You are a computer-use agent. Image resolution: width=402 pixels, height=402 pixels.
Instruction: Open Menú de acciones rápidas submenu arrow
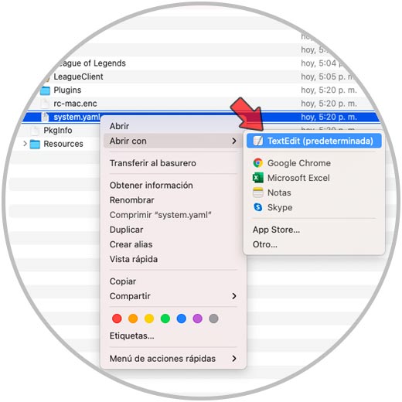233,359
